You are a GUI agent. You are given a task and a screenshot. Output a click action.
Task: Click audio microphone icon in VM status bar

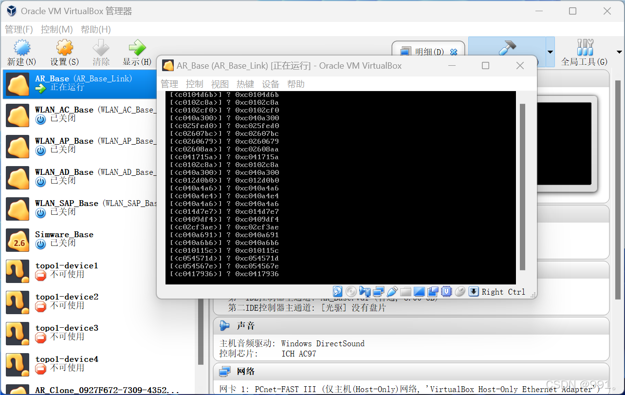click(x=365, y=292)
